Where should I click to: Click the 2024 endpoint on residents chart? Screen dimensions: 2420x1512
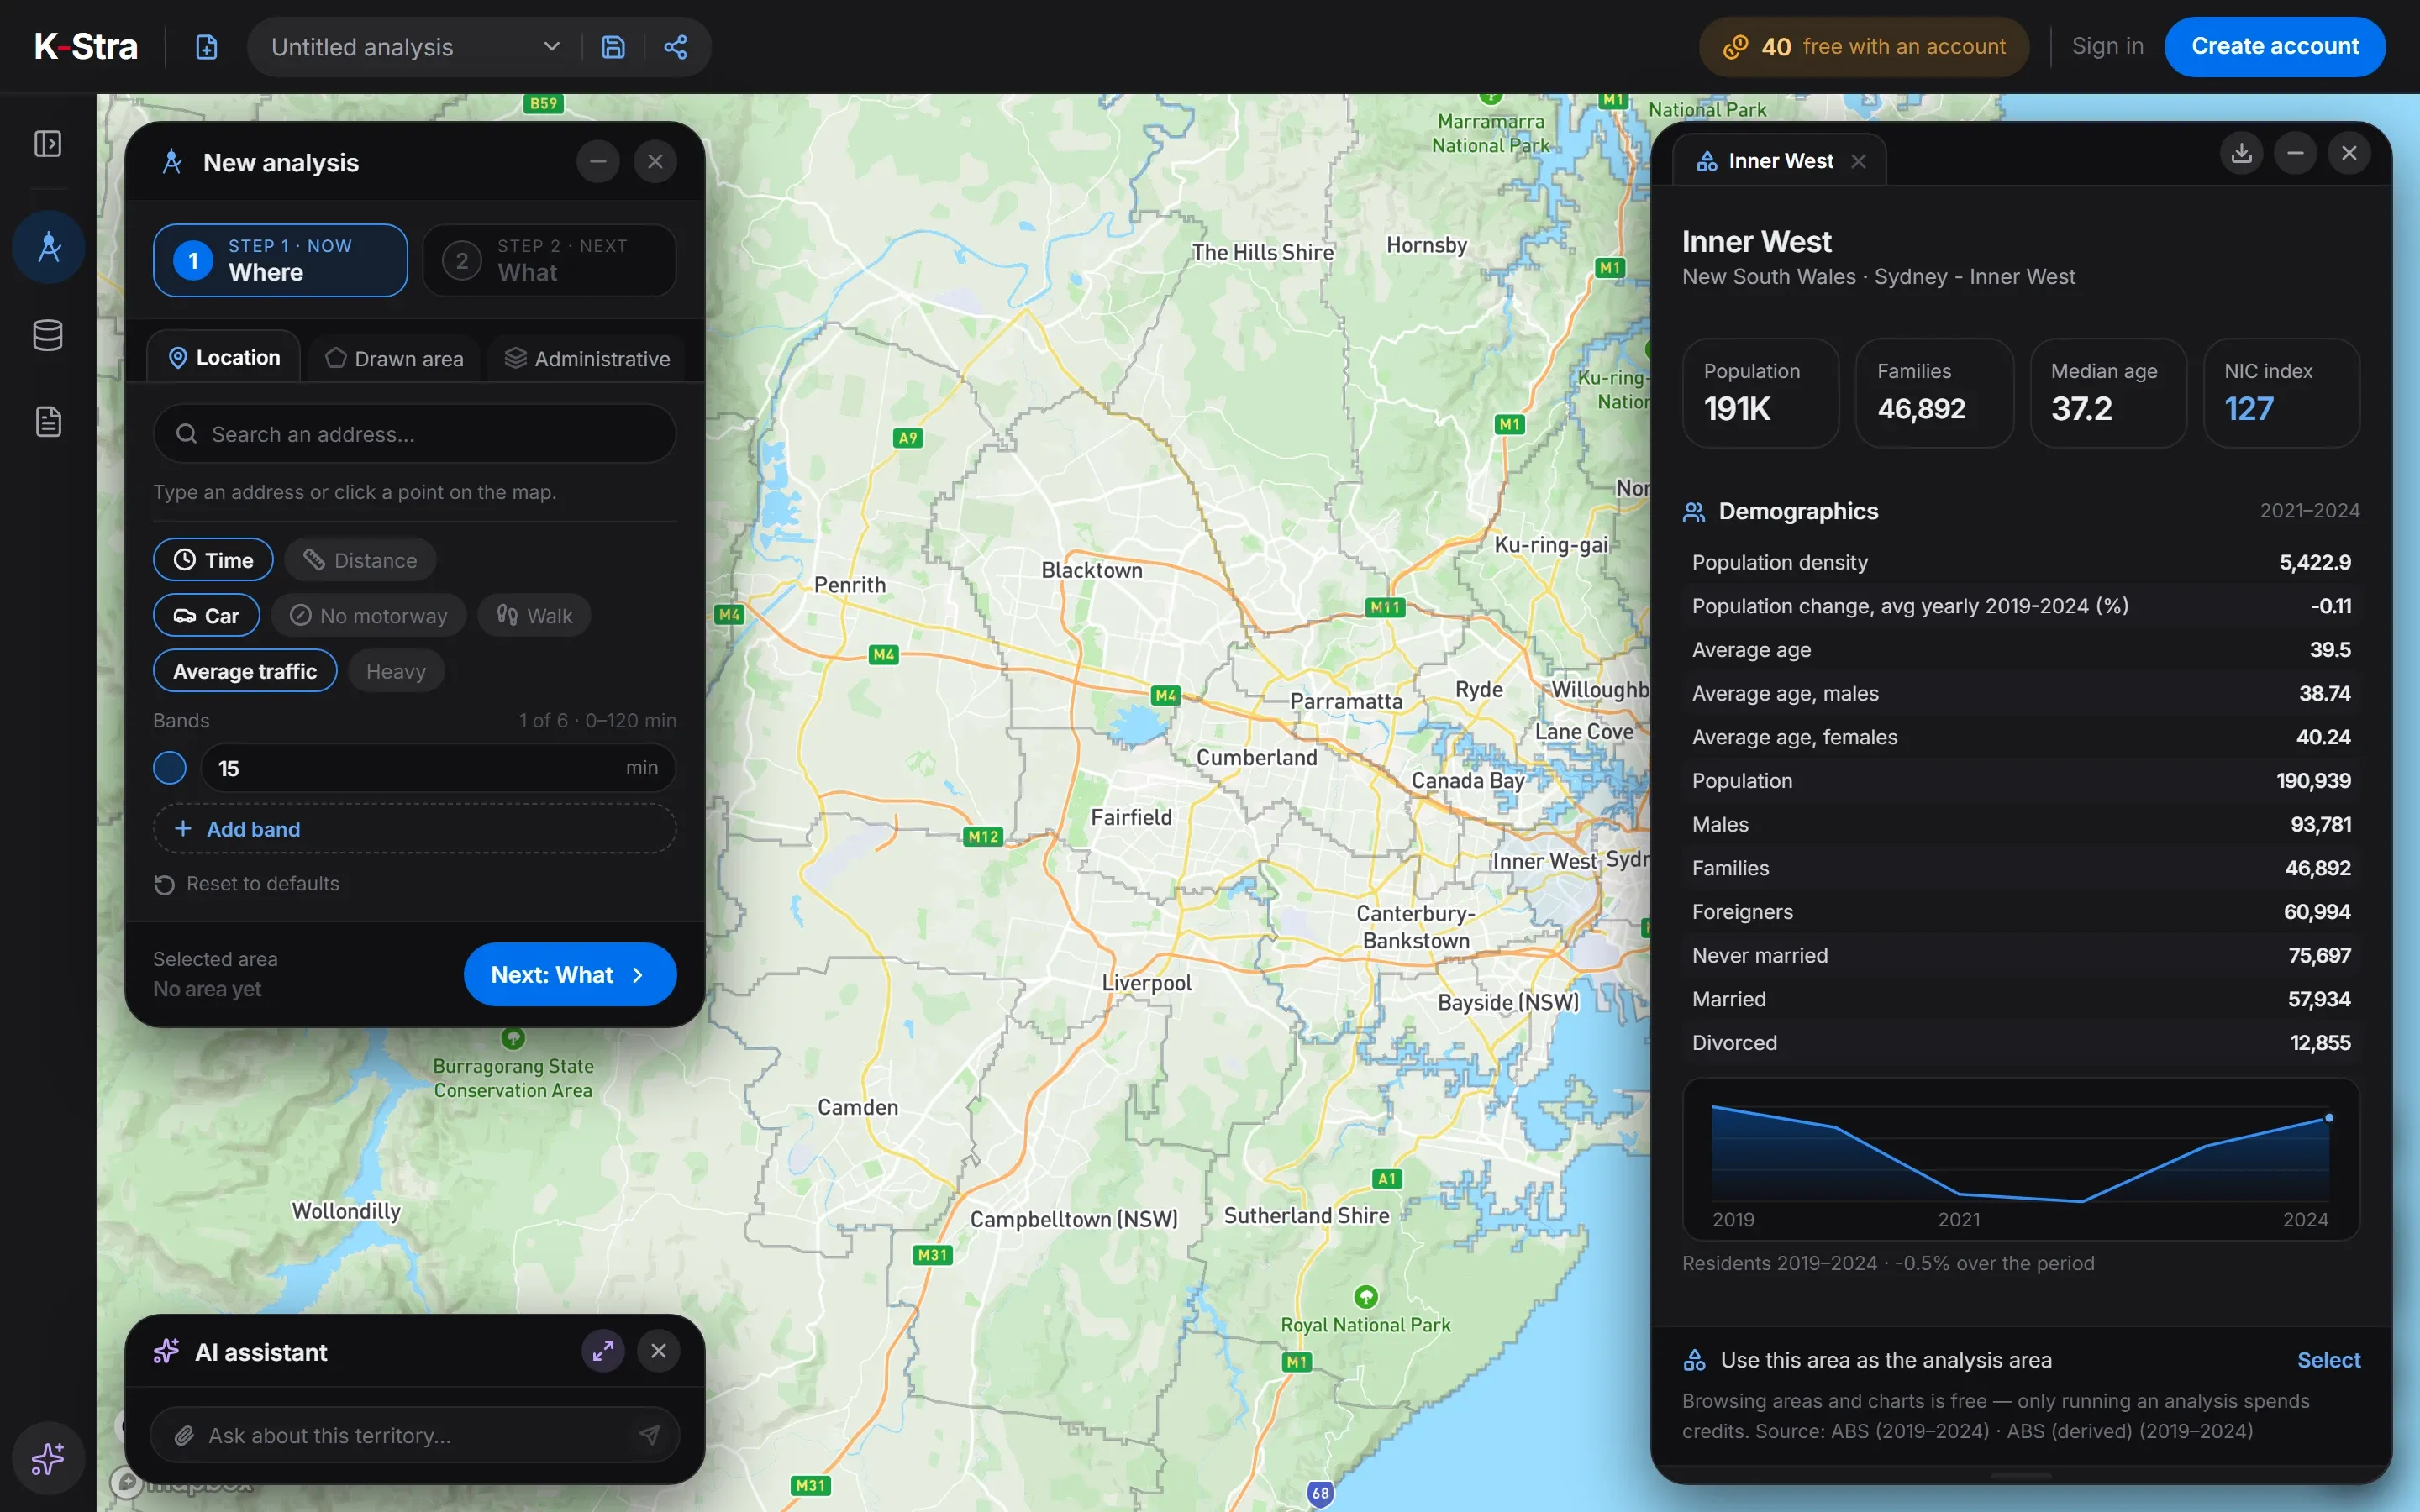click(2329, 1118)
